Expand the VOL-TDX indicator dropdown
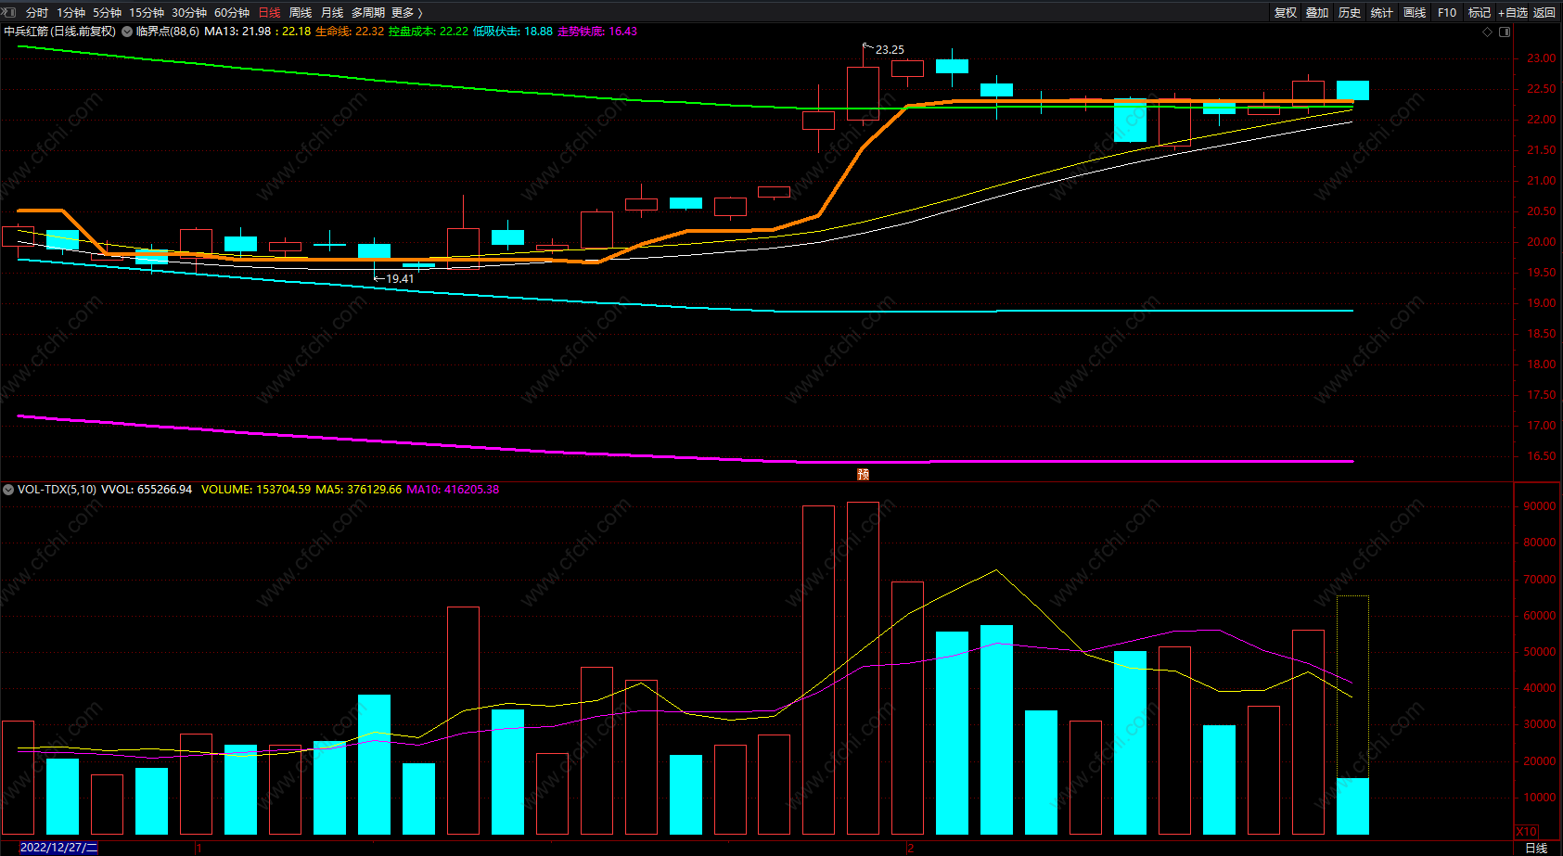1563x856 pixels. coord(8,490)
